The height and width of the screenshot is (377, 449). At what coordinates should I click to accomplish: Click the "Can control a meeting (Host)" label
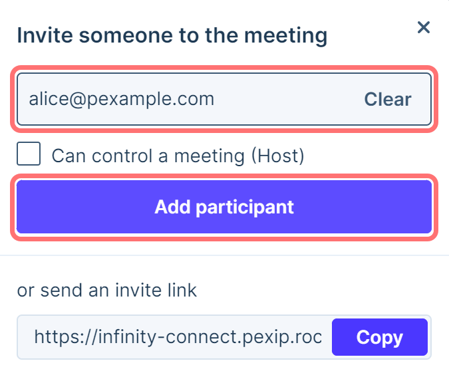178,156
